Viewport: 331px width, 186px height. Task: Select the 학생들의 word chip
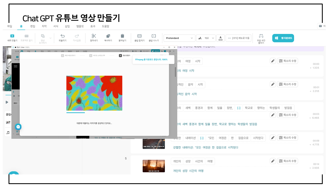(274, 108)
